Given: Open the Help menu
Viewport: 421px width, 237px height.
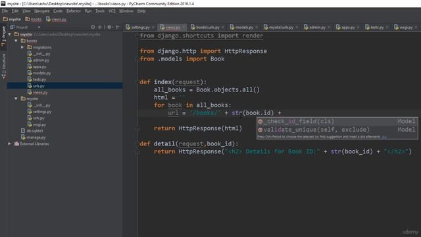Looking at the screenshot, I should pyautogui.click(x=141, y=11).
